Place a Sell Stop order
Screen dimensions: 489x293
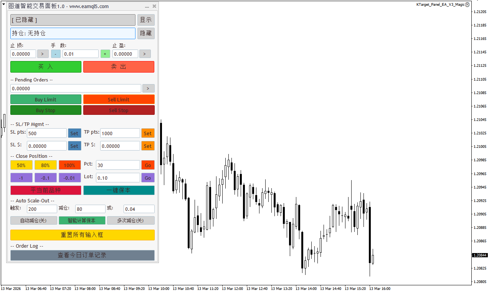click(x=119, y=110)
